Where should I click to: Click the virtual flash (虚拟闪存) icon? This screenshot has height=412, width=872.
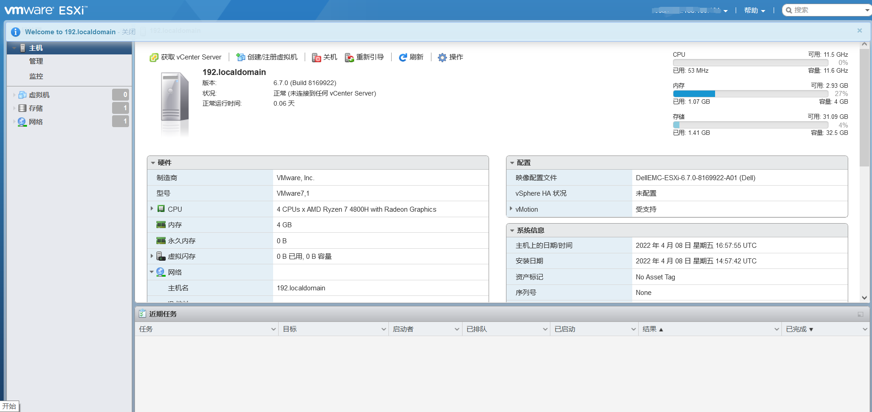(161, 256)
